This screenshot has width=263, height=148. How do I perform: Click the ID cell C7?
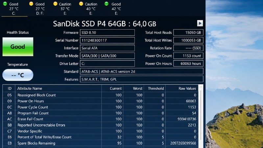pos(10,131)
